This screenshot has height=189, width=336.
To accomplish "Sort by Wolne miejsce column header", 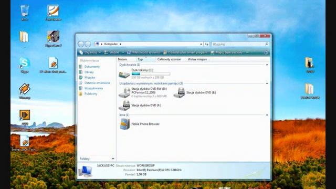I will click(x=197, y=59).
